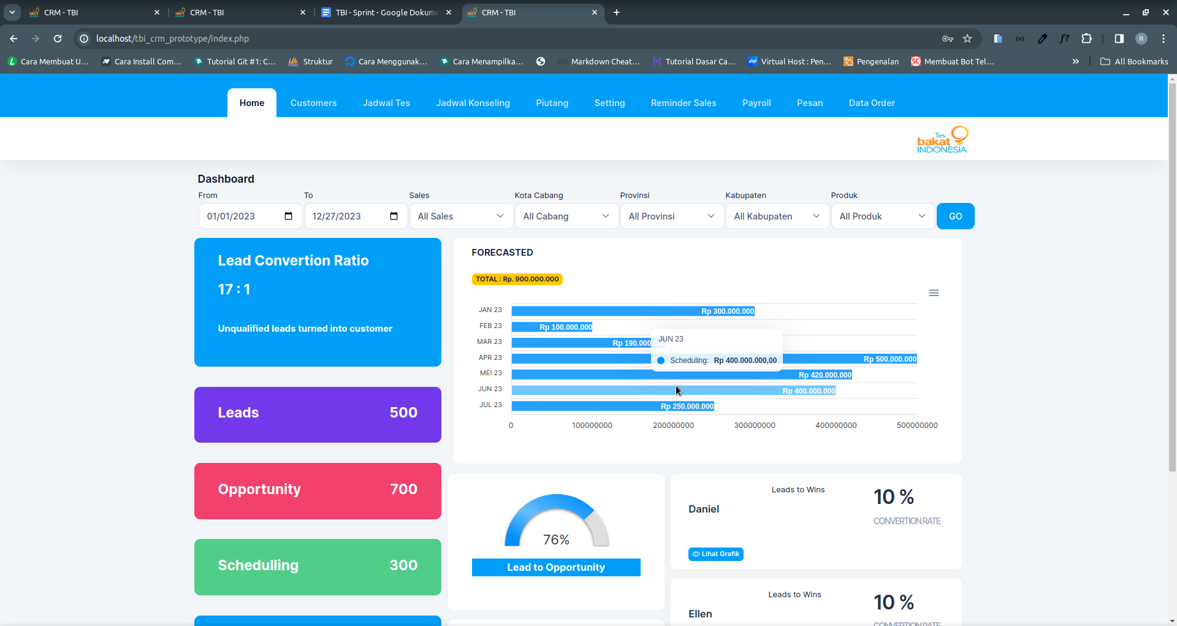Click the browser address bar URL

(x=172, y=39)
